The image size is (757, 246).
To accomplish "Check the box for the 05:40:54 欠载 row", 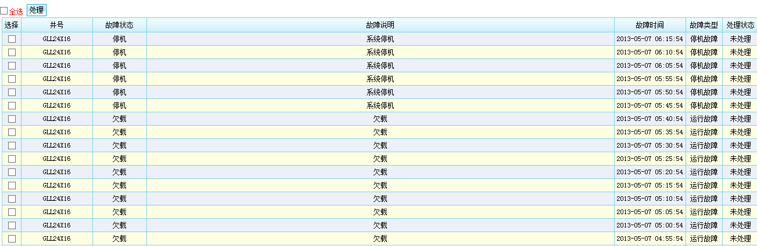I will coord(12,119).
